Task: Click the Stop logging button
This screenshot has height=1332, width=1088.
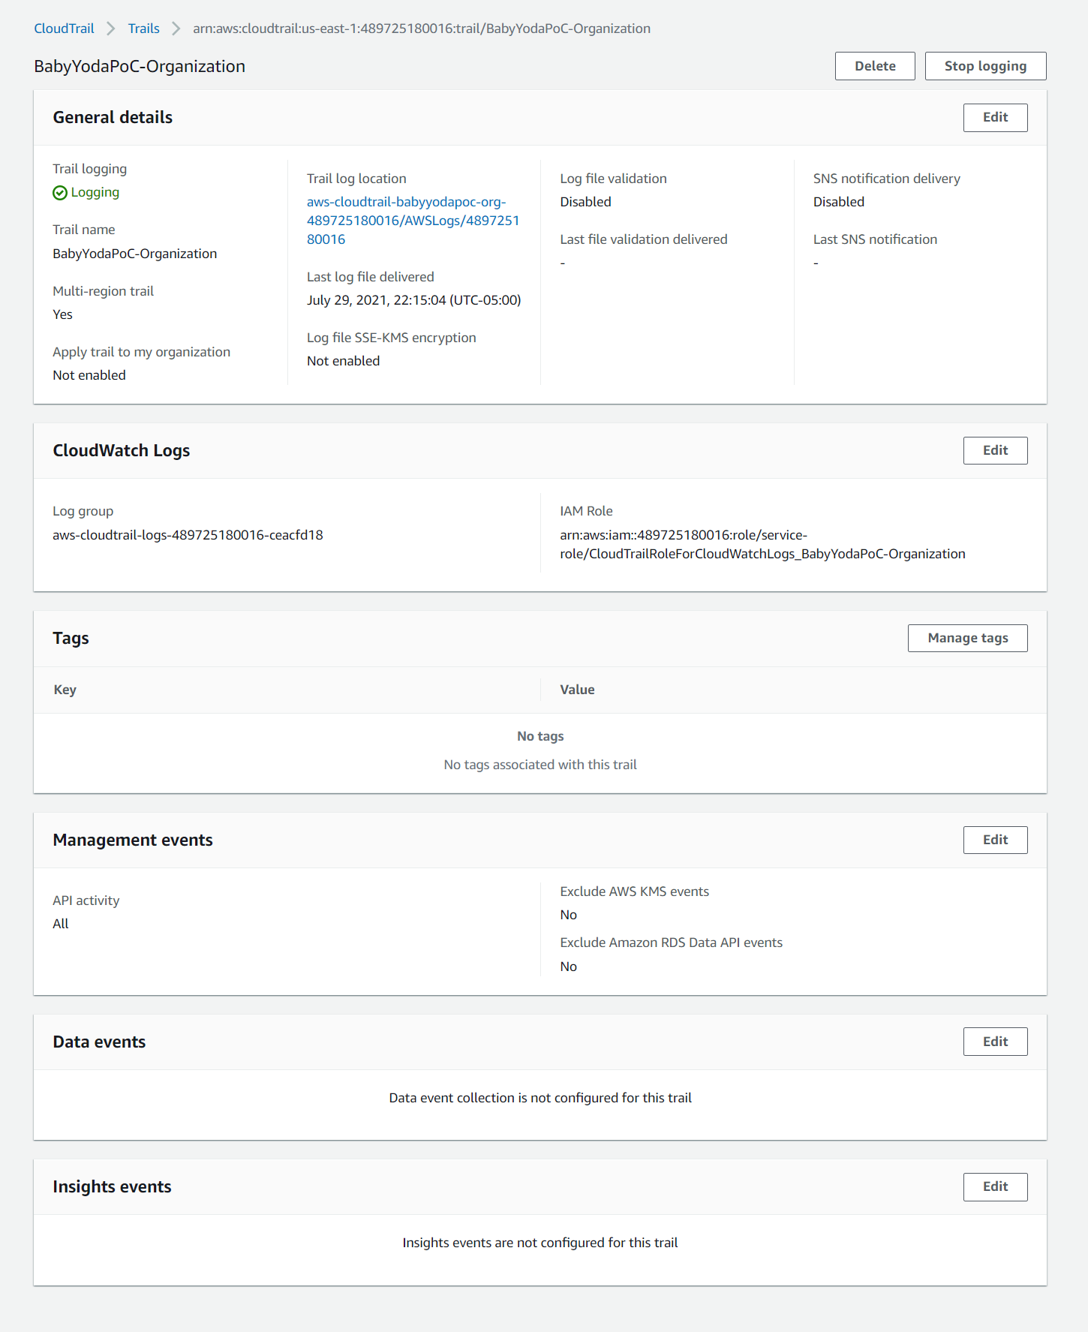Action: 985,66
